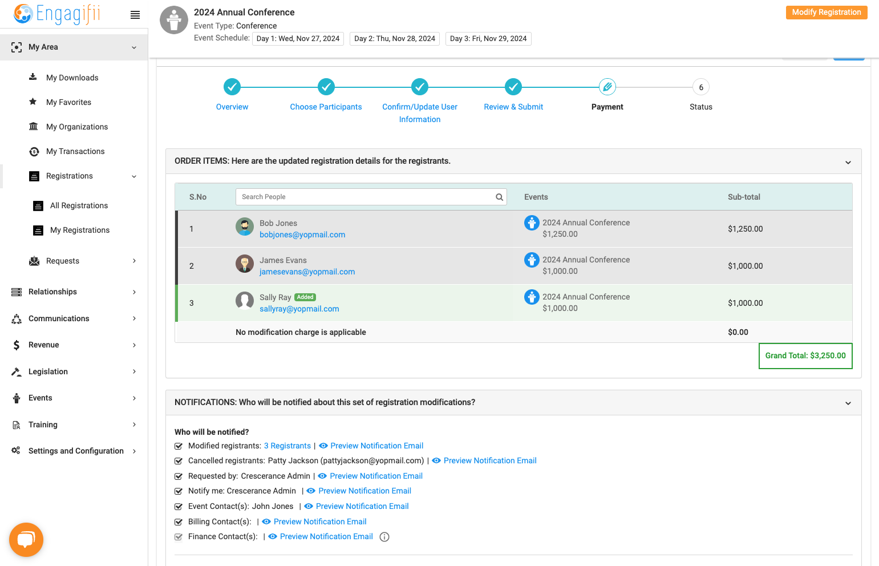The width and height of the screenshot is (879, 566).
Task: Open bobjones@yopmail.com email link
Action: click(x=302, y=235)
